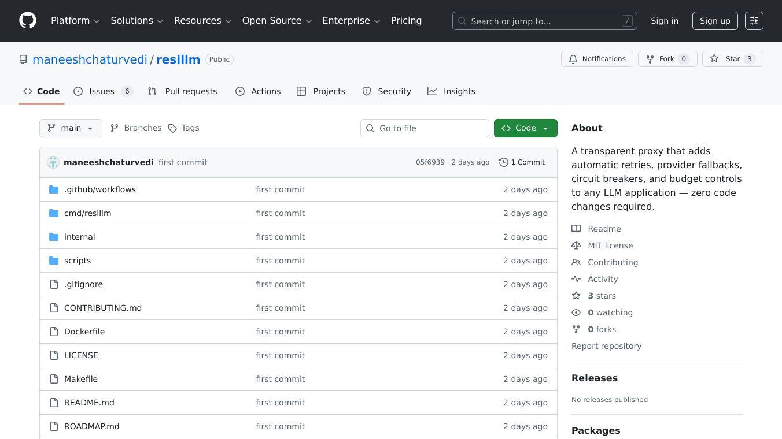Open the appearance settings icon in header

(x=754, y=21)
